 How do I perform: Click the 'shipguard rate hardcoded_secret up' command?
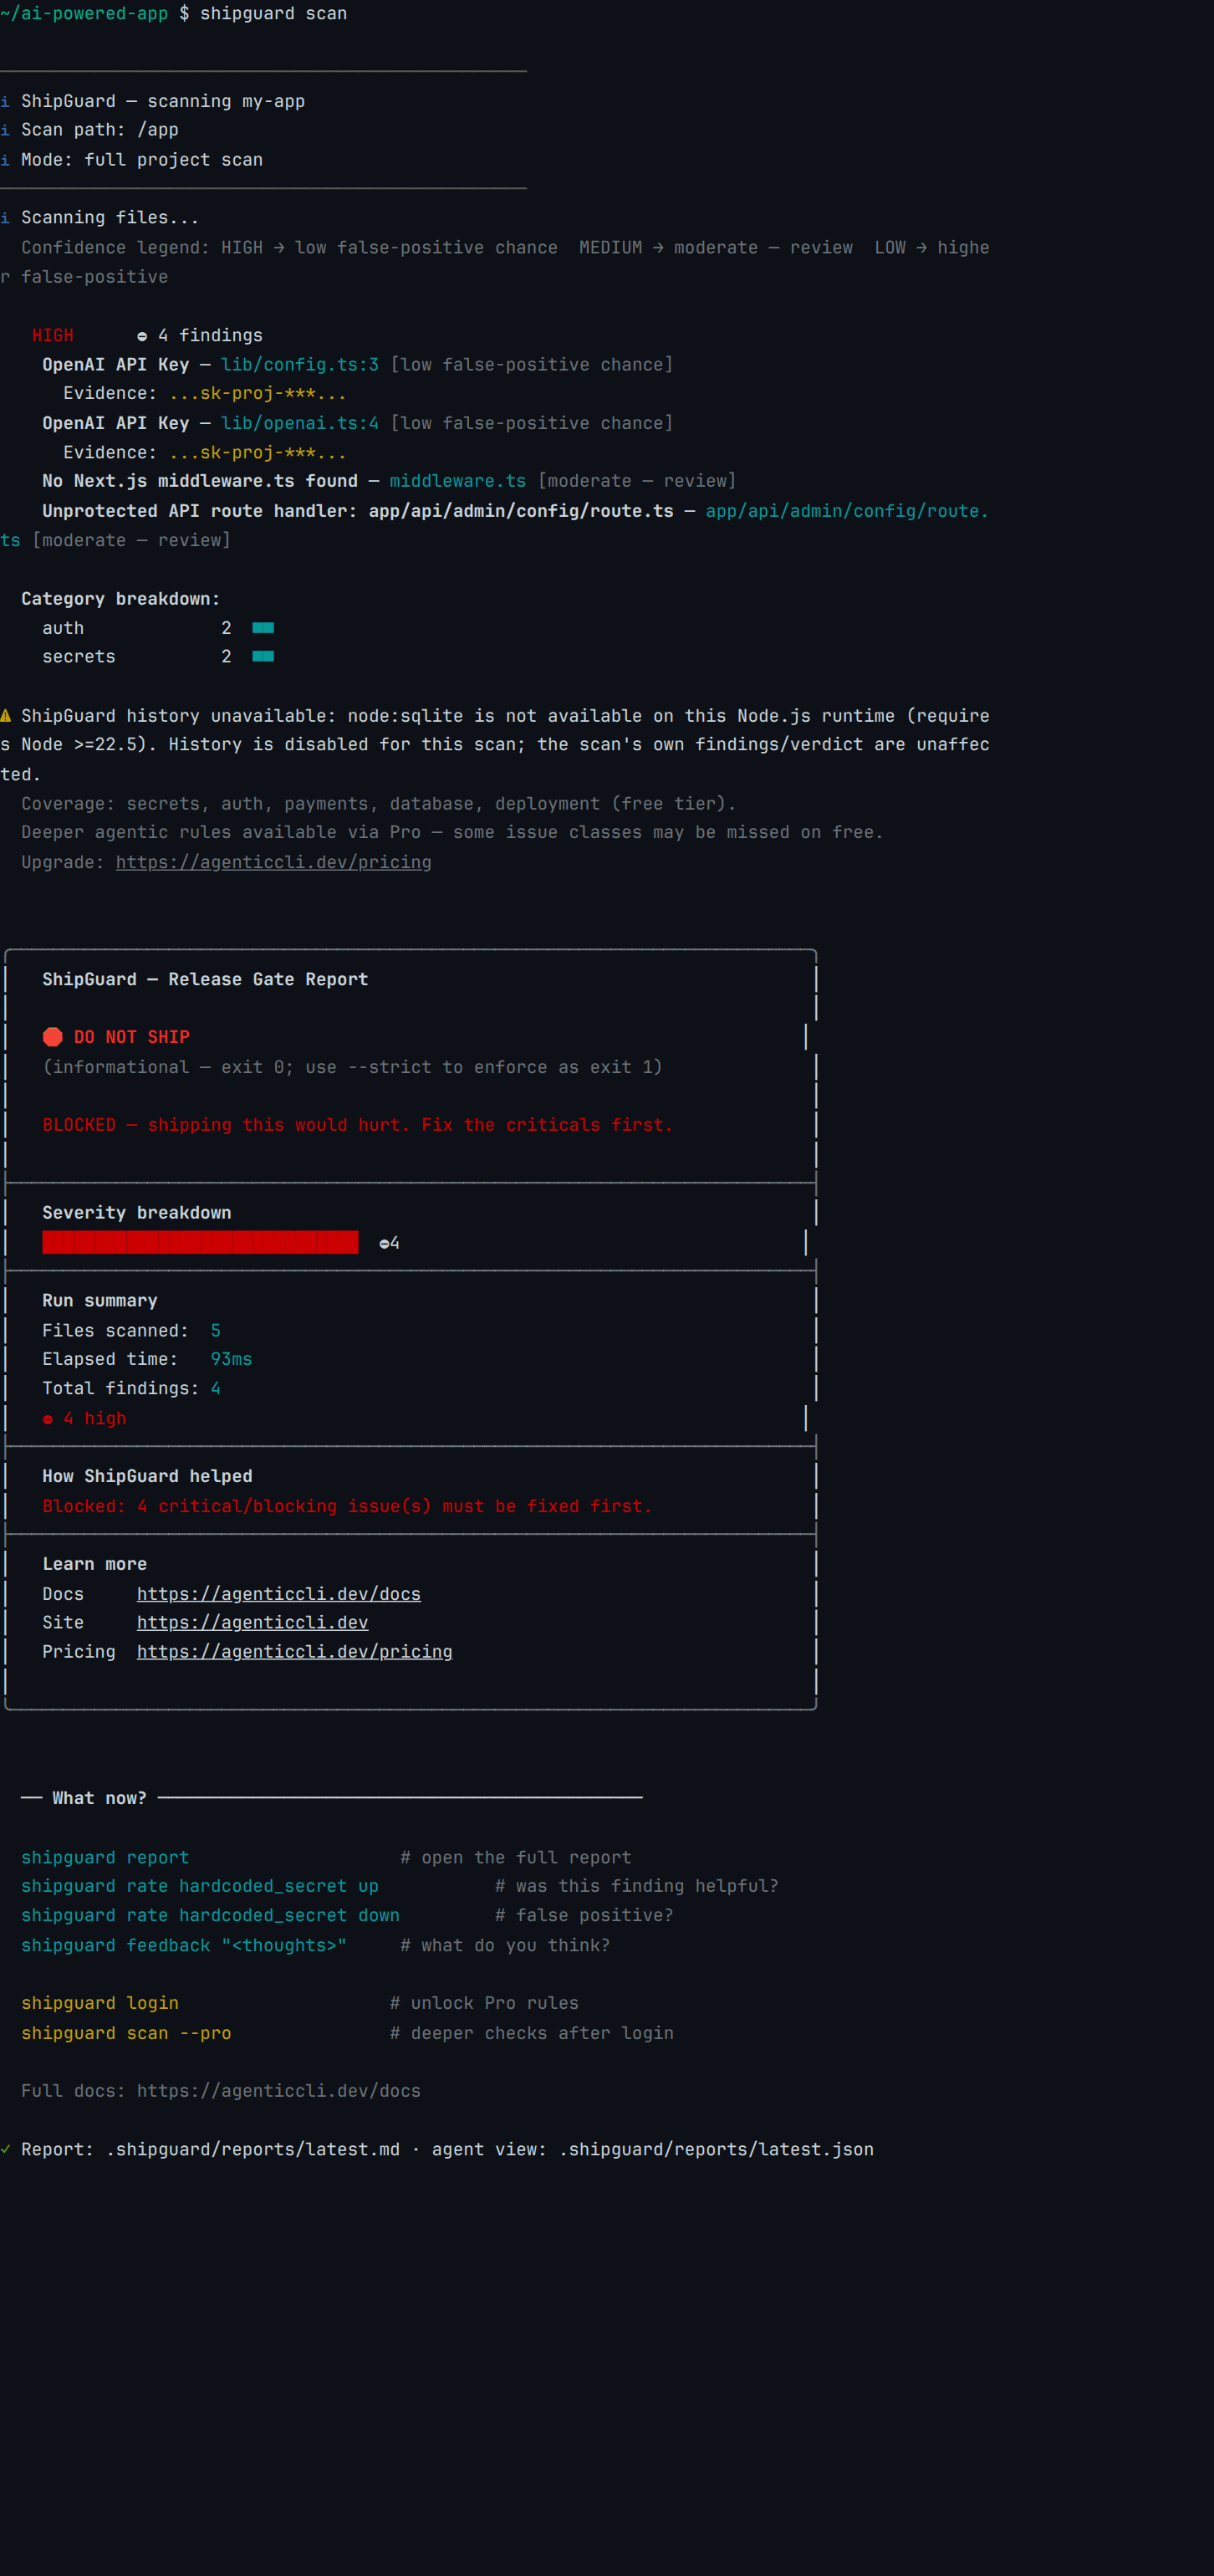(200, 1886)
